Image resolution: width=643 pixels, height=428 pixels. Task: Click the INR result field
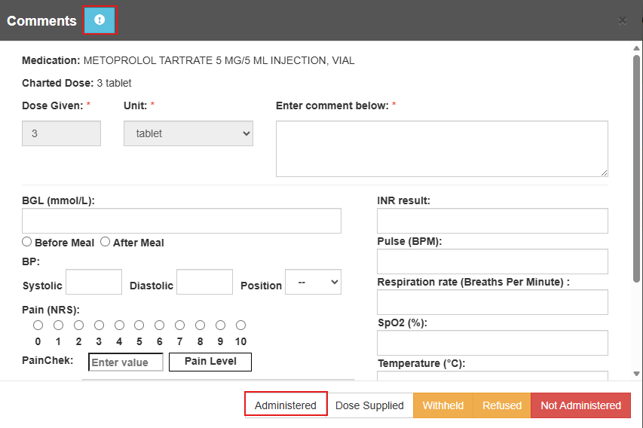click(x=492, y=221)
